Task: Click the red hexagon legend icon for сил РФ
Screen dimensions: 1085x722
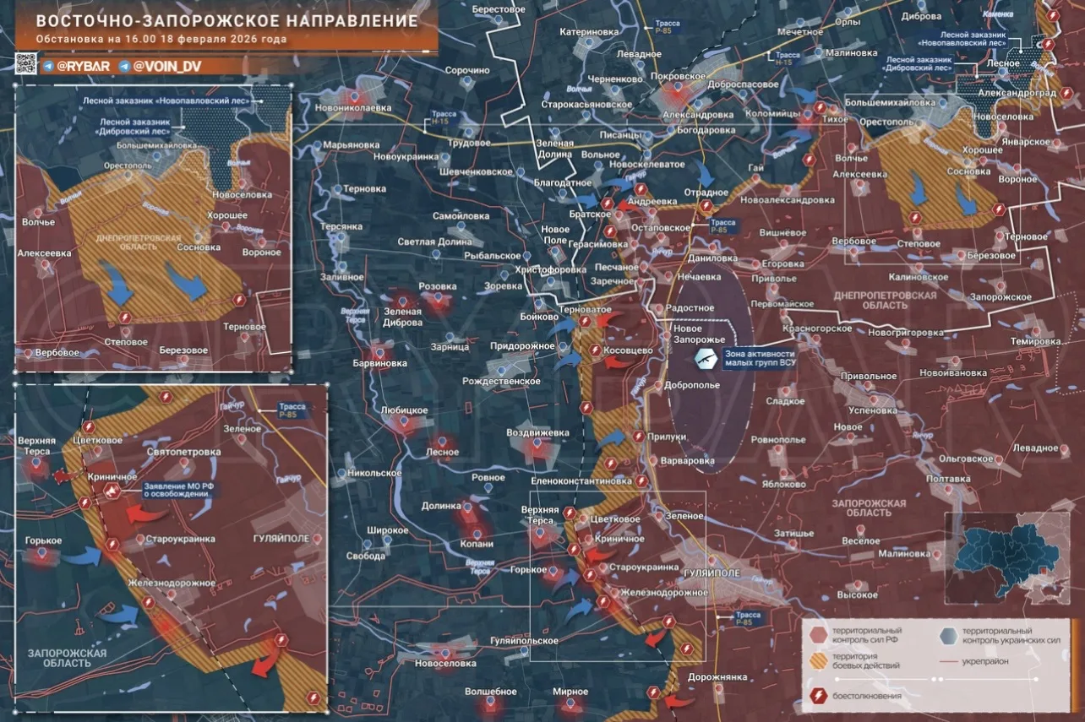Action: click(817, 635)
